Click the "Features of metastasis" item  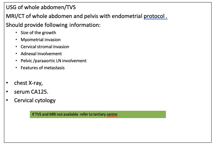click(42, 68)
